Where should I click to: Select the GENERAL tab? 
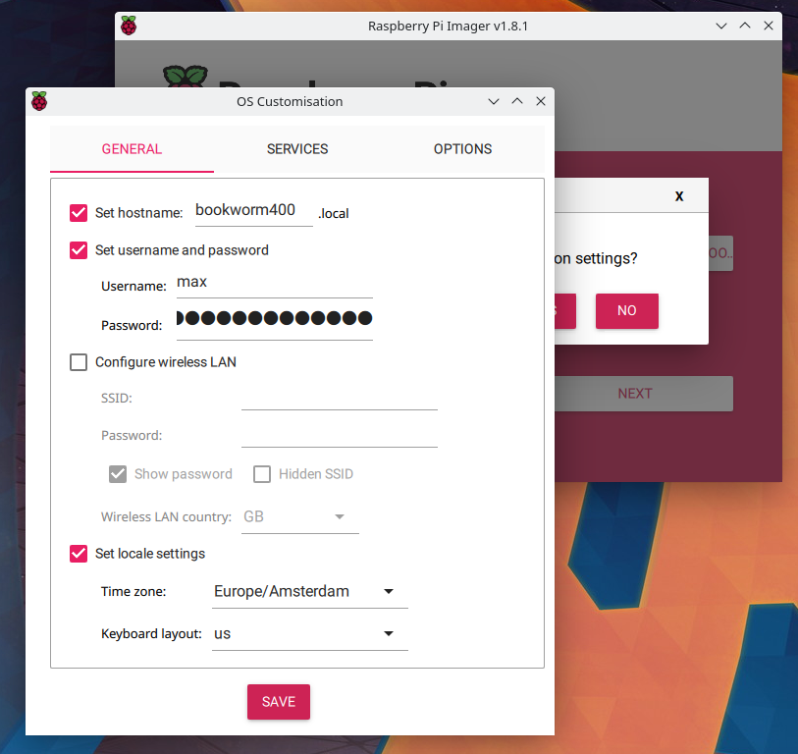132,149
